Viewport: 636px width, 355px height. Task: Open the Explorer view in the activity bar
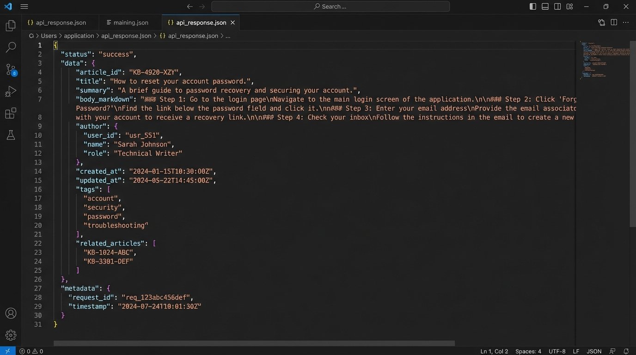pyautogui.click(x=10, y=25)
